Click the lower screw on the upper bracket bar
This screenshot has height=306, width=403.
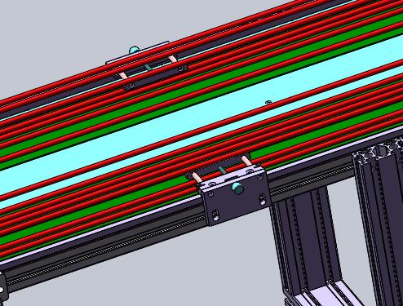pos(131,86)
